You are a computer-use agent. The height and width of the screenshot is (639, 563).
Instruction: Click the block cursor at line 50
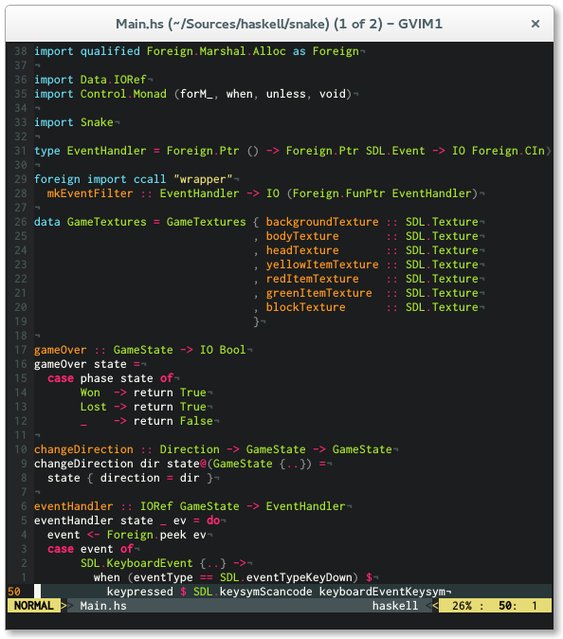(37, 592)
